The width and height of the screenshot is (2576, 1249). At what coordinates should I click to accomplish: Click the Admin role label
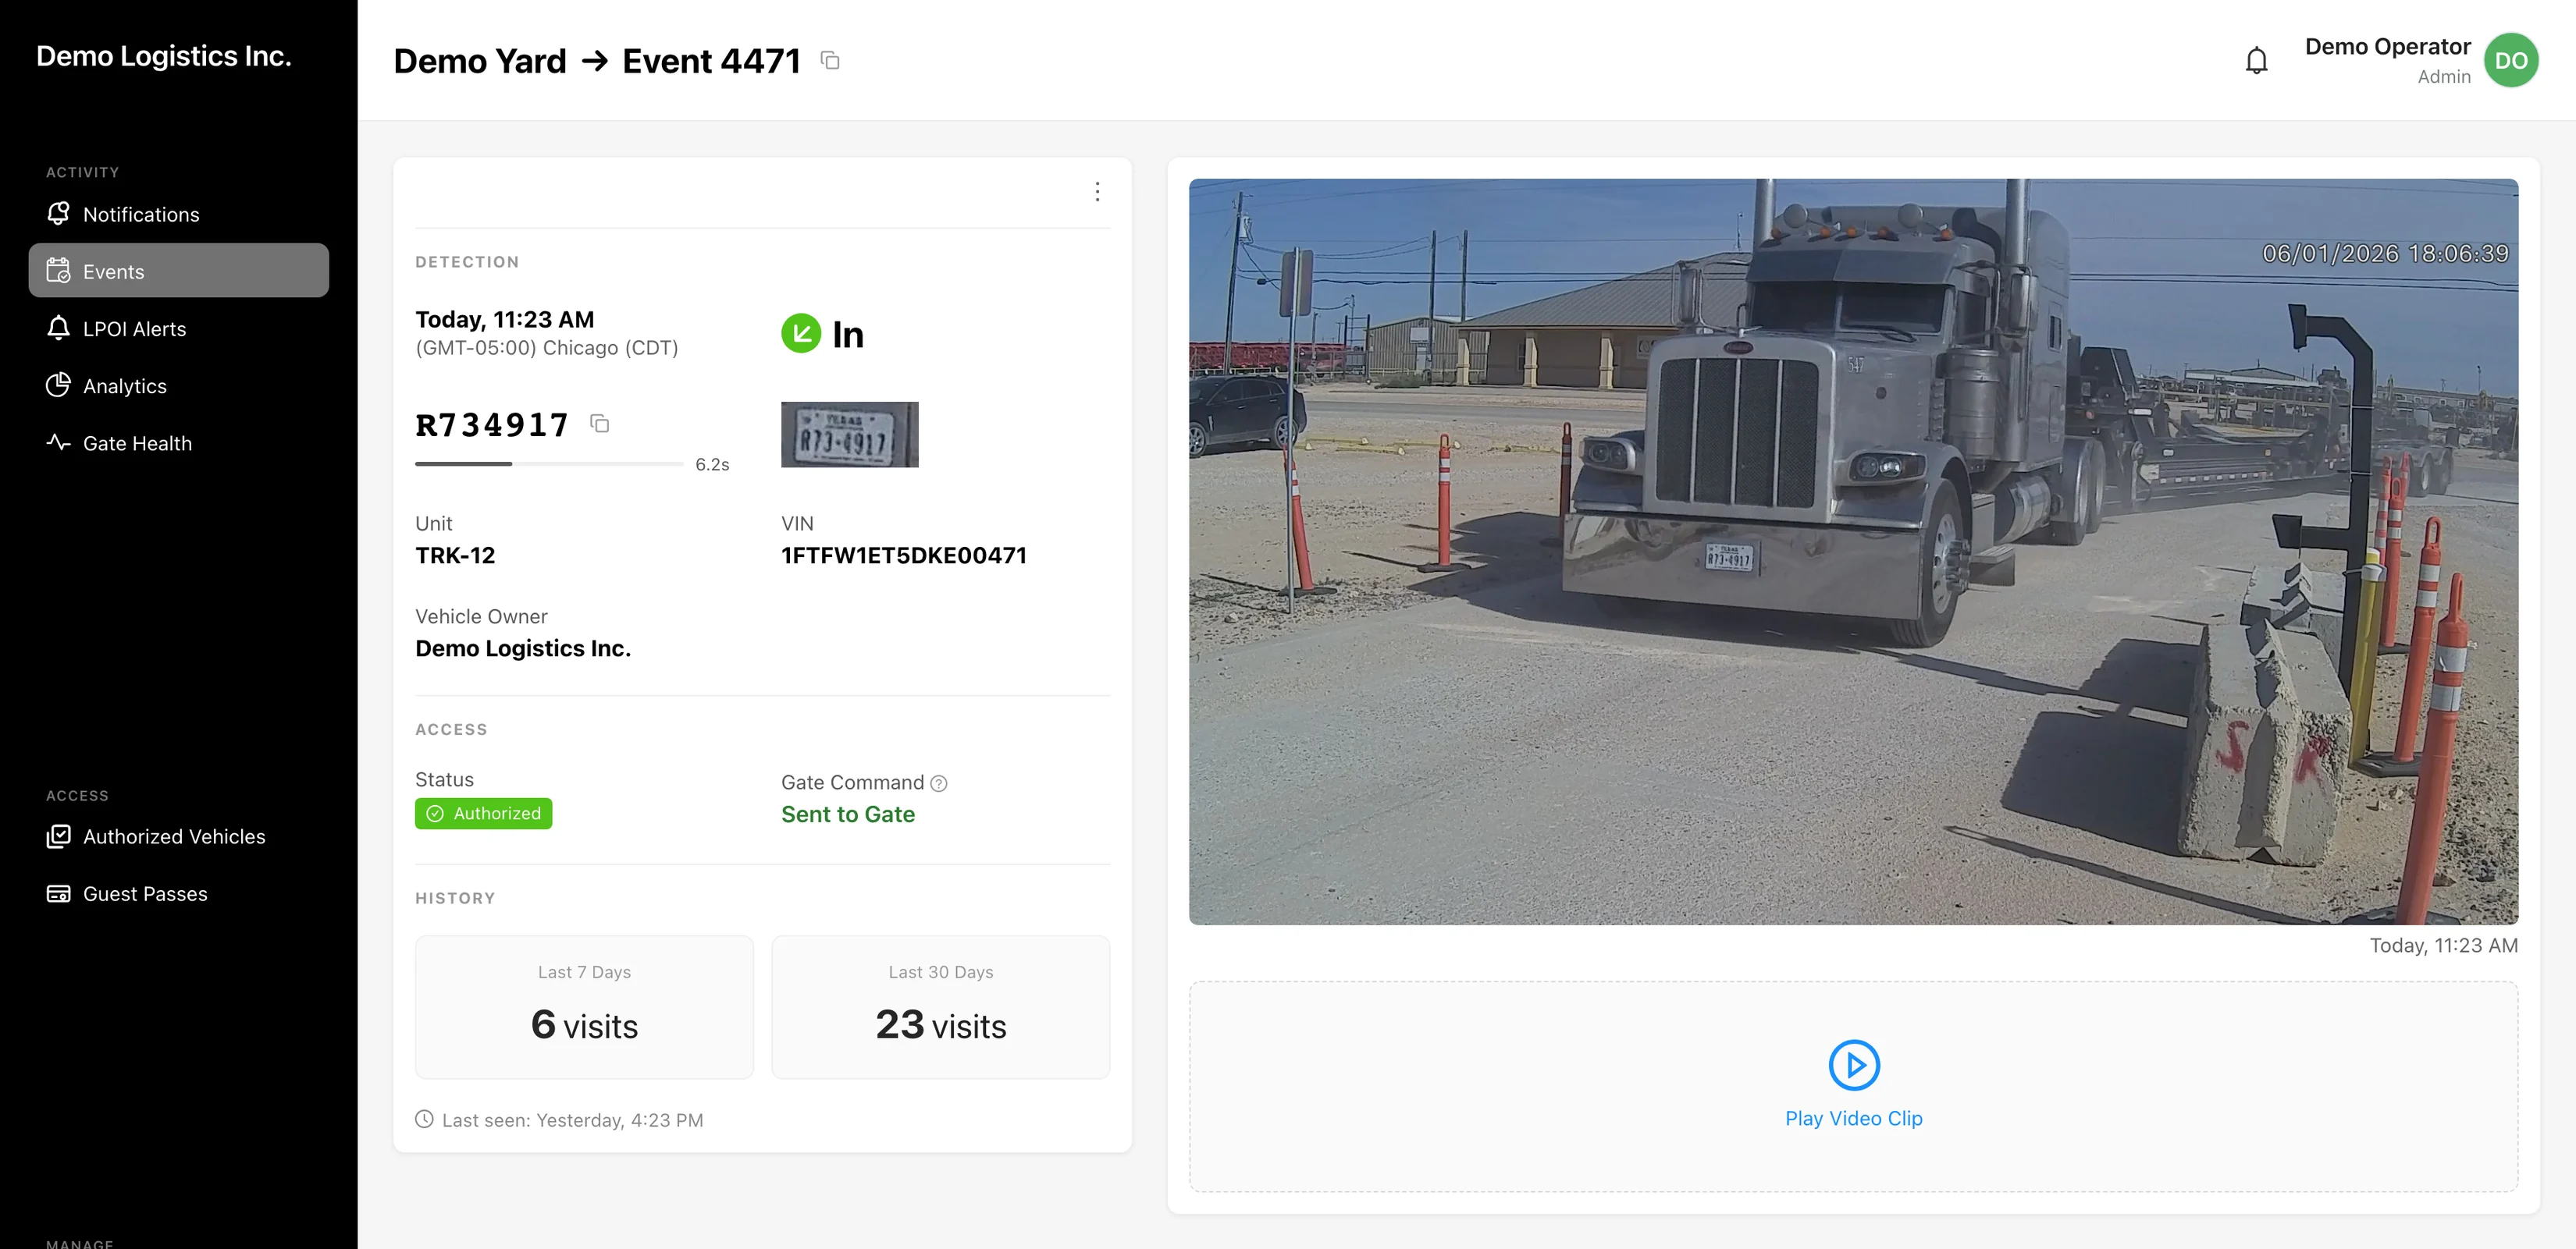2444,77
